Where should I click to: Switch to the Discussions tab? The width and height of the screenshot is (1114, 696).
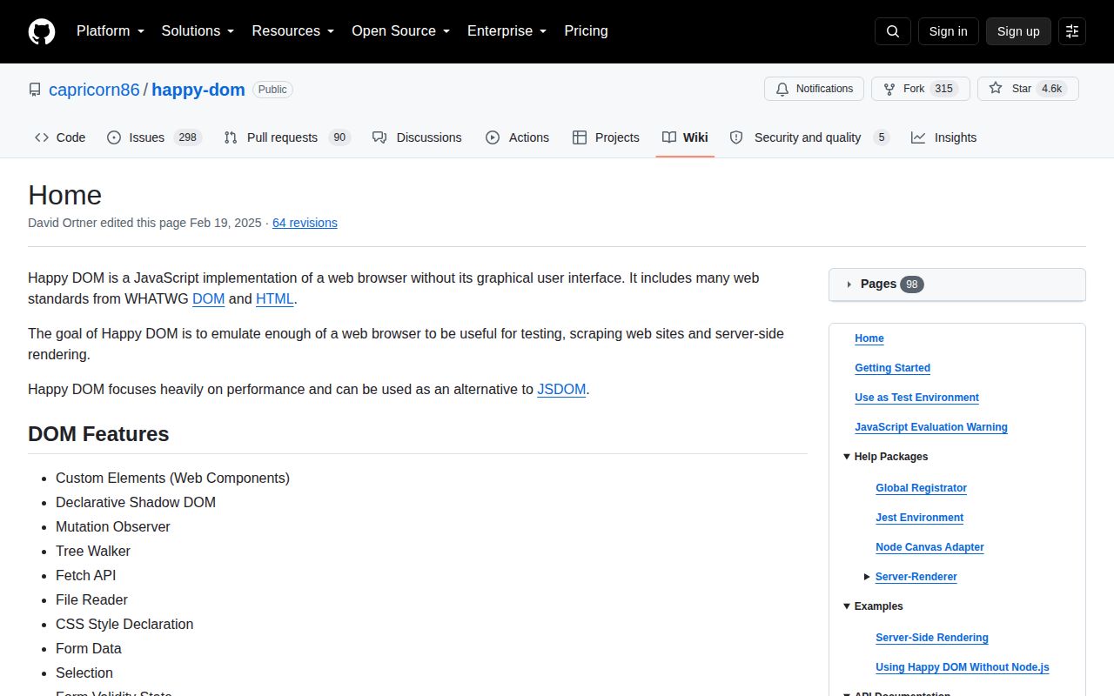coord(417,137)
